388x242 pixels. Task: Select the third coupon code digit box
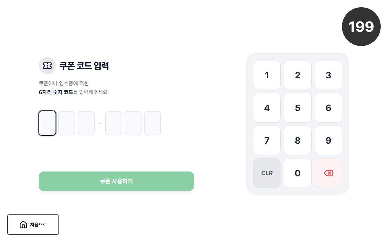(x=86, y=123)
